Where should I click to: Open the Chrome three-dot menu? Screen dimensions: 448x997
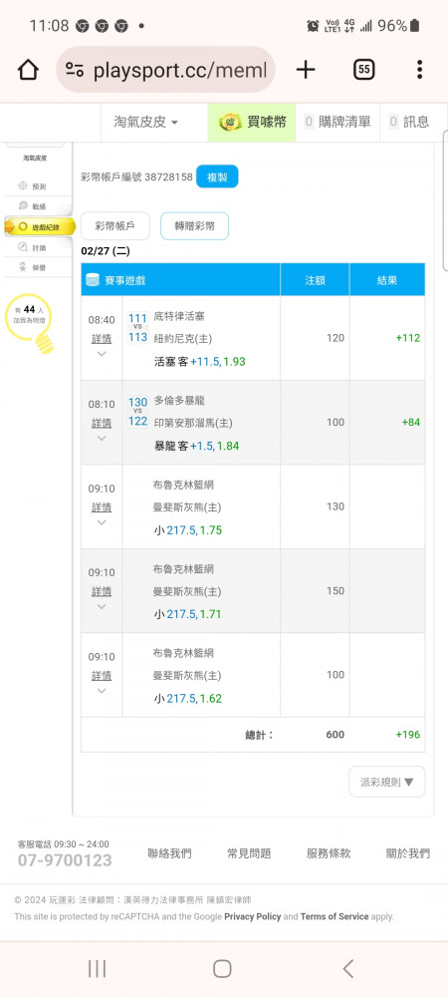point(419,70)
